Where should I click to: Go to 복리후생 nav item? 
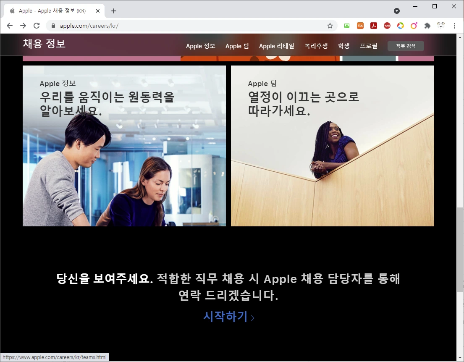click(x=316, y=46)
